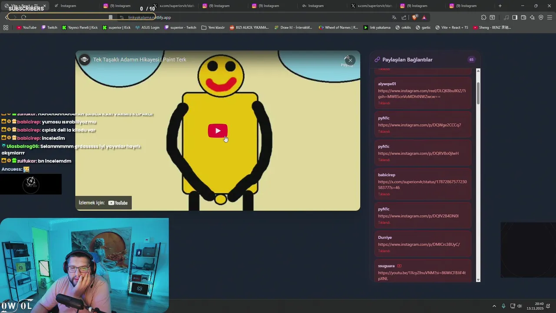This screenshot has width=556, height=313.
Task: Open the clock showing 20:40
Action: (x=535, y=306)
